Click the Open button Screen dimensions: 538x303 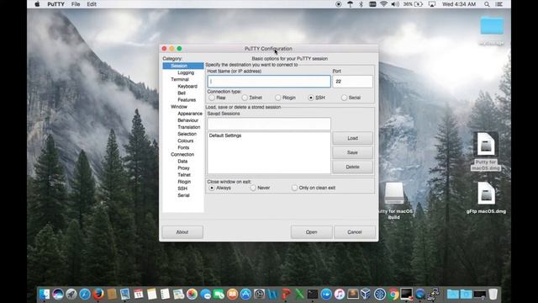[x=312, y=232]
